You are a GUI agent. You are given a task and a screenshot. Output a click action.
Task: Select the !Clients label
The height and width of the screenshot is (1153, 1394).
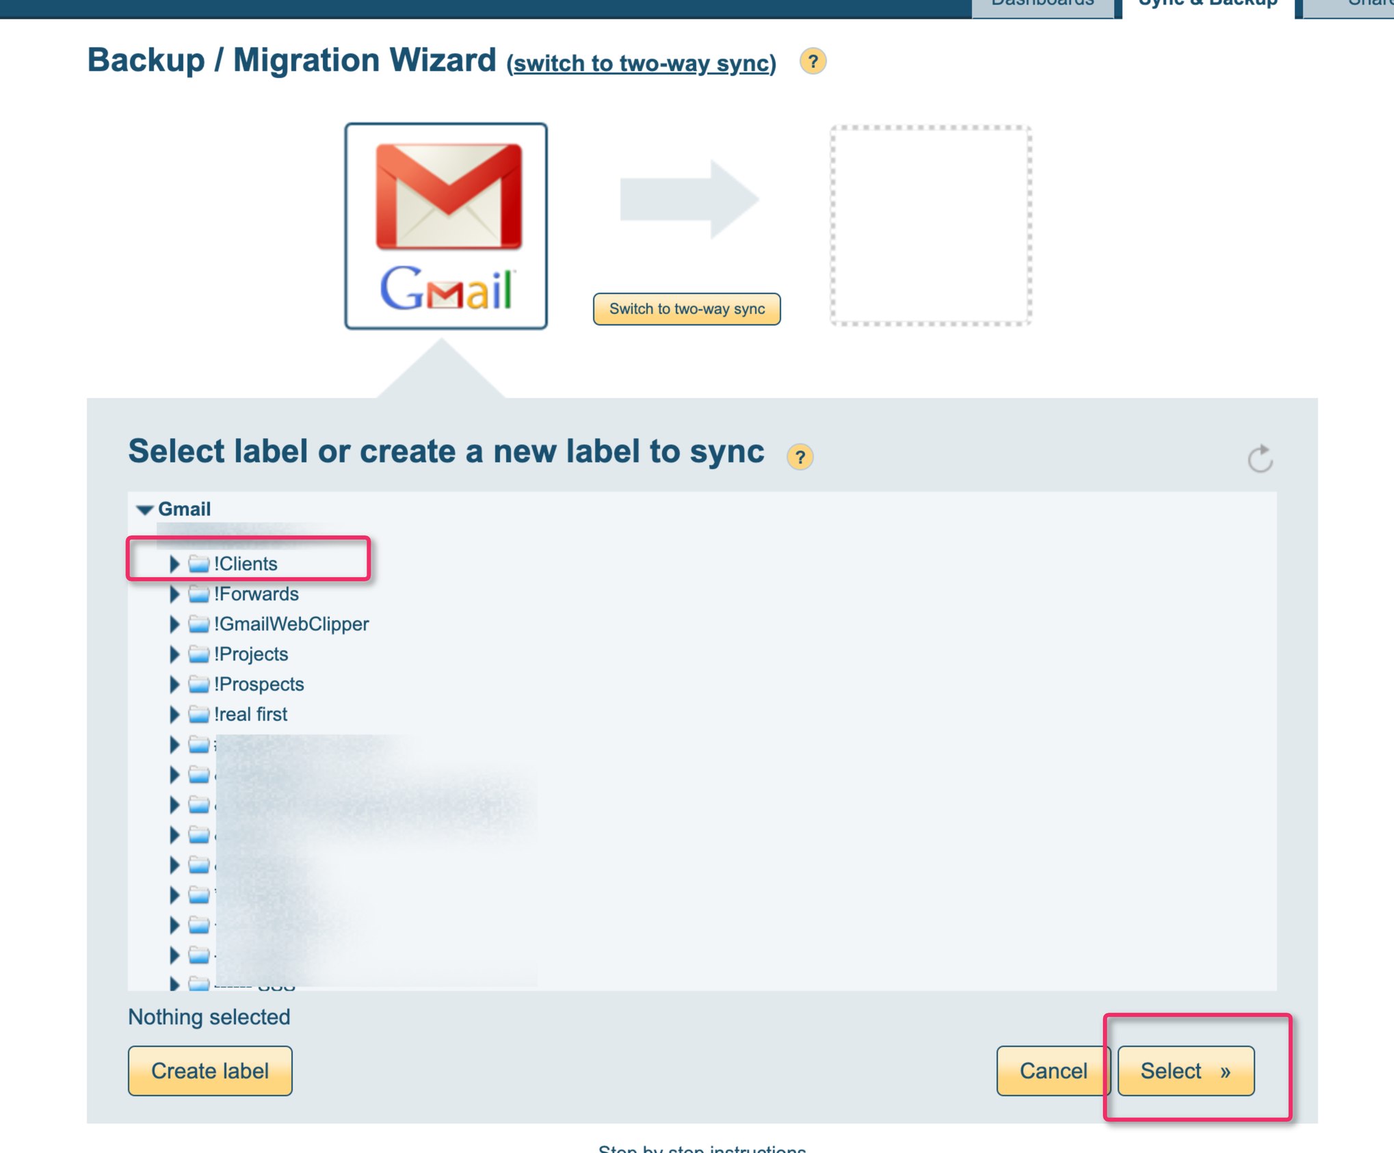tap(246, 564)
